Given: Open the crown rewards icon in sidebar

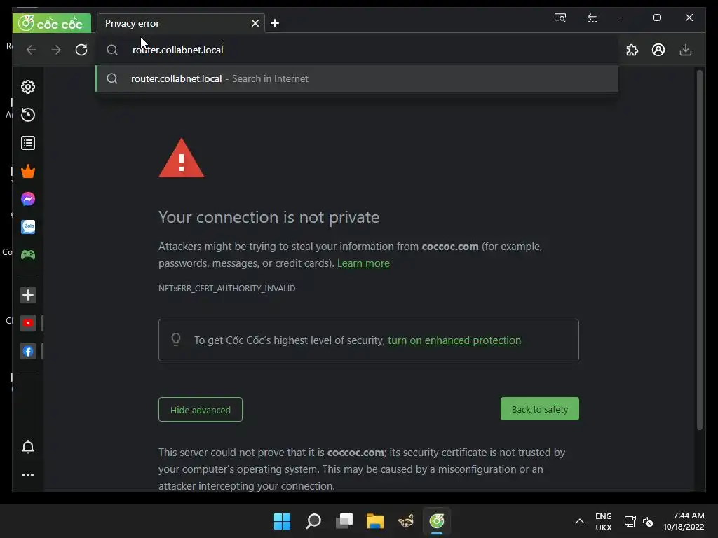Looking at the screenshot, I should [x=28, y=171].
